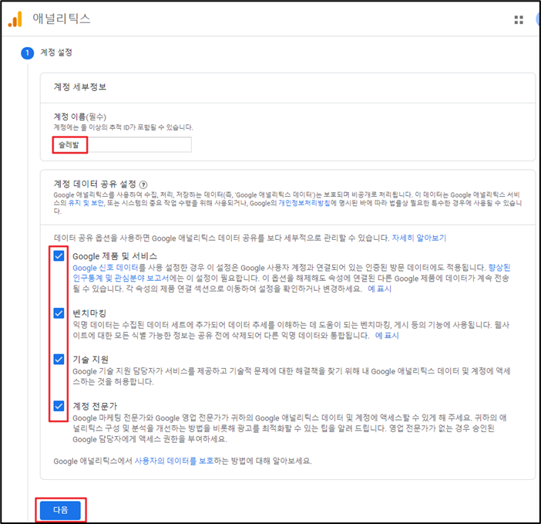Click the 애널리틱스 title text
Screen dimensions: 541x524
point(62,19)
